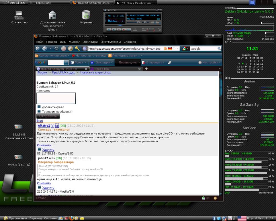276x221 pixels.
Task: Toggle the PL playlist button in the X-Tech player
Action: click(157, 22)
